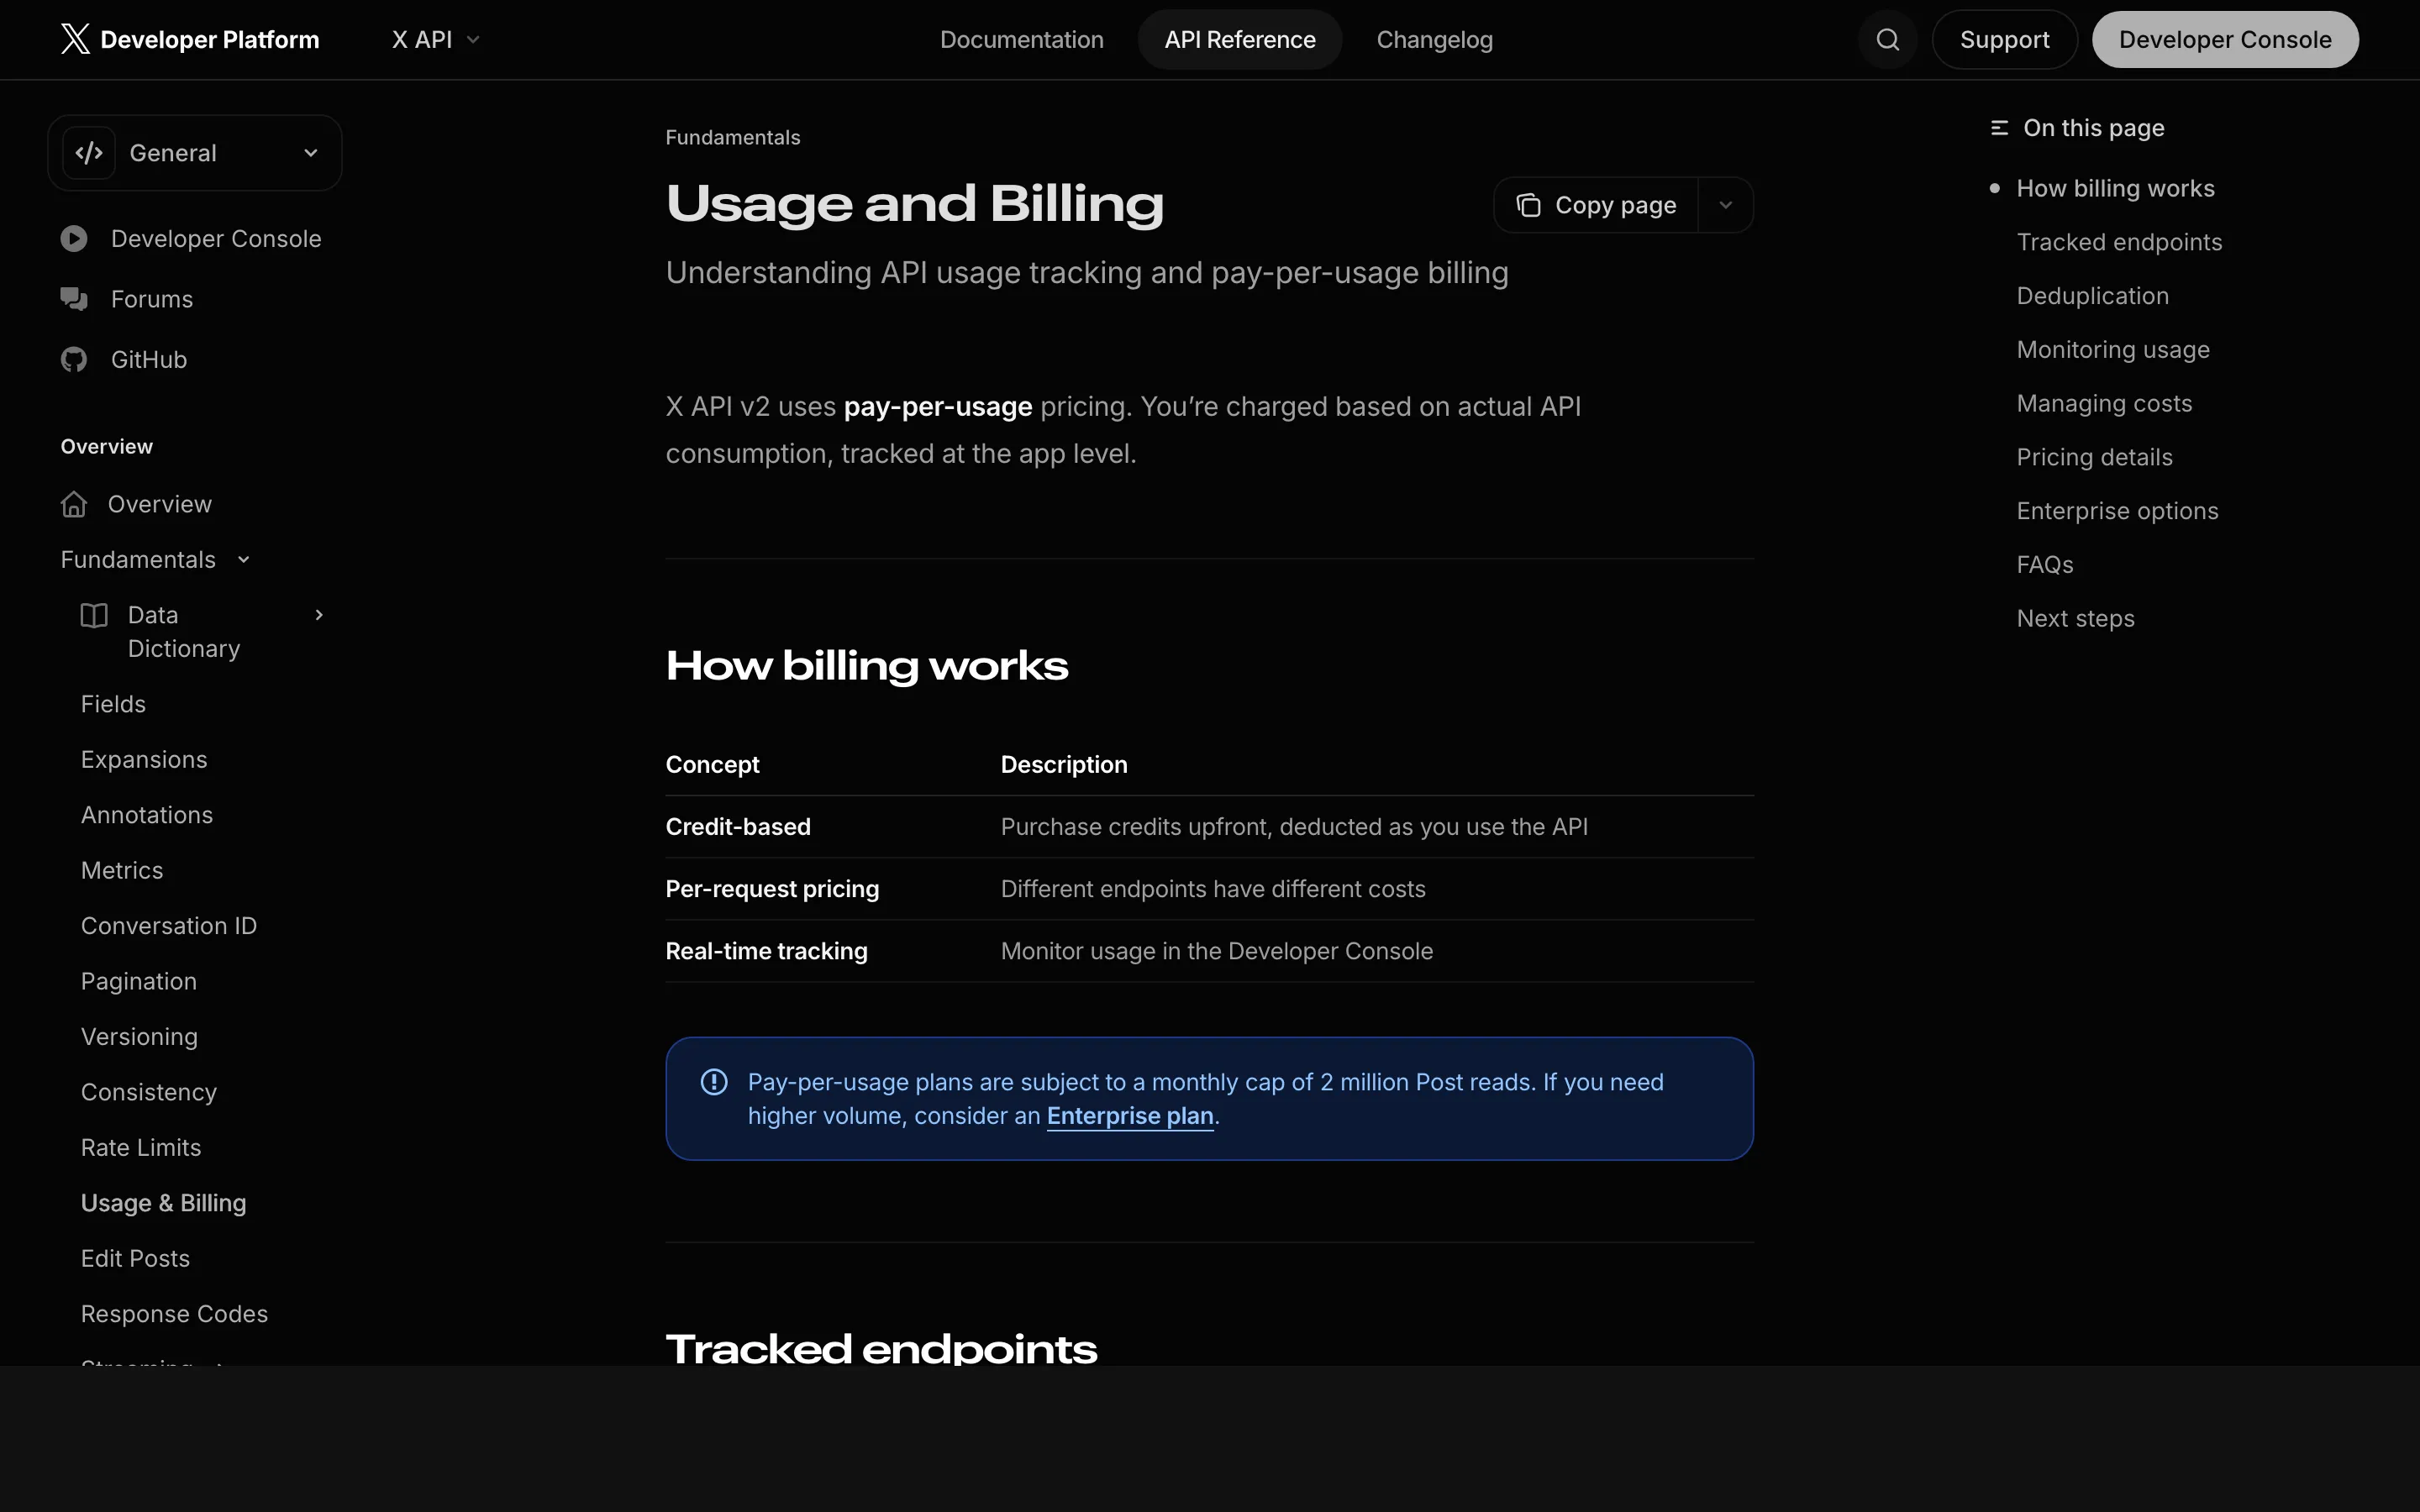Jump to Pricing details section

(2094, 457)
